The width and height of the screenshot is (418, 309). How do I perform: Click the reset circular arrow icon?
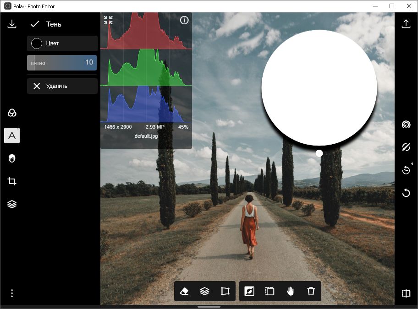(406, 192)
